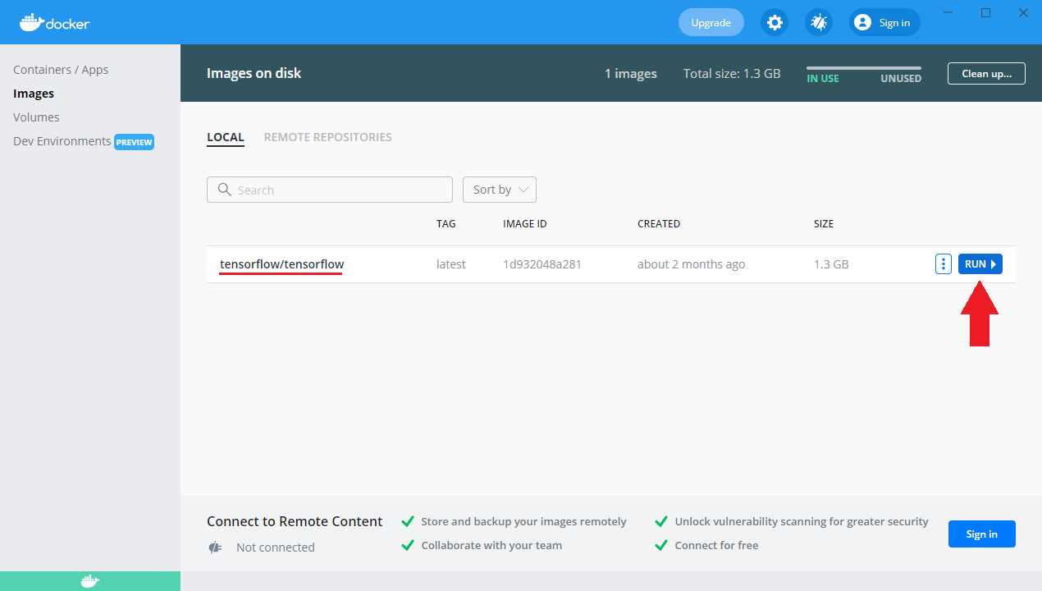Click 'Collaborate with your team' text

pos(491,545)
